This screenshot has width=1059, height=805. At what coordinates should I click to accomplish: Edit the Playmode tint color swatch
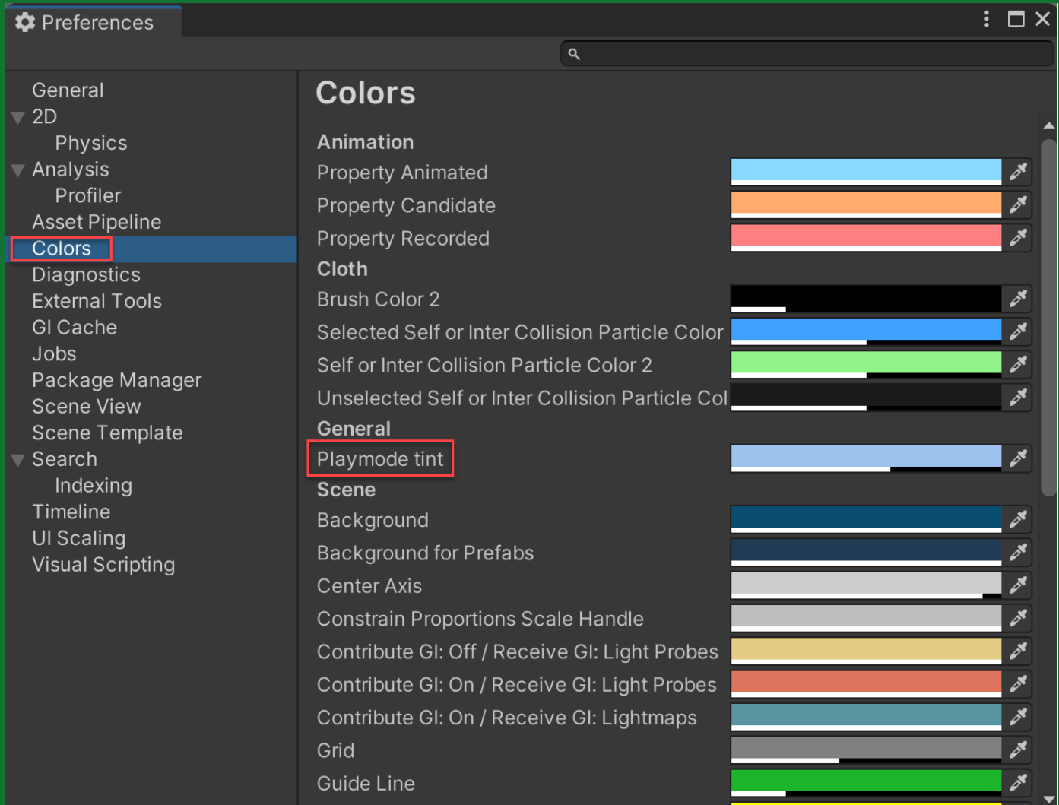coord(865,458)
